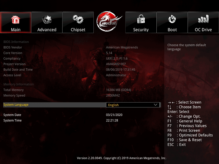Click the Project Version label
Image resolution: width=219 pixels, height=164 pixels.
click(x=15, y=64)
